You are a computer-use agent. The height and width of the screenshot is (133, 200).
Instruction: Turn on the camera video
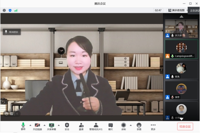click(37, 126)
